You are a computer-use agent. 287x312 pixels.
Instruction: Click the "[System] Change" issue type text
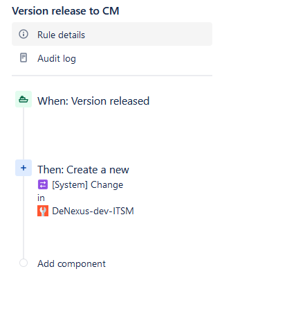(x=88, y=184)
